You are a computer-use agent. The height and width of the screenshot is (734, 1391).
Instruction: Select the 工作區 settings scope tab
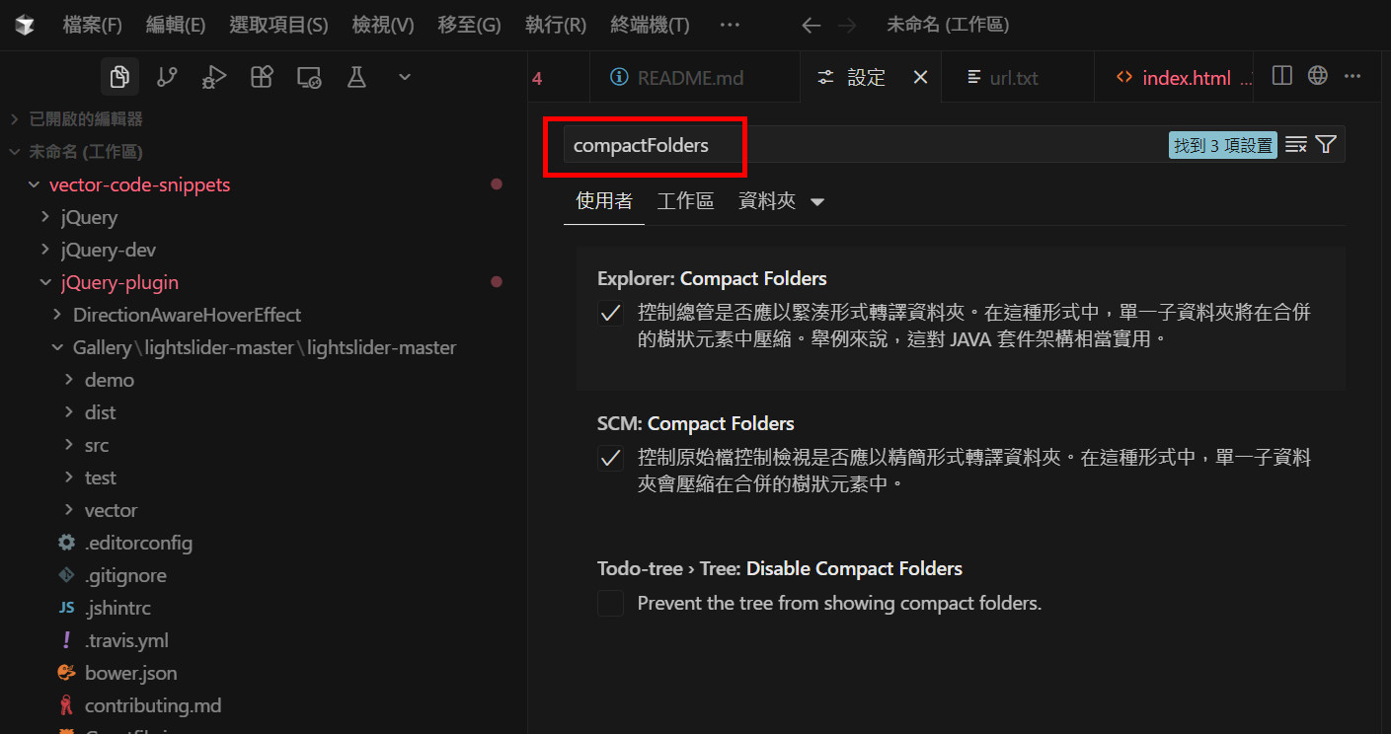click(685, 201)
